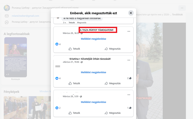Screen dimensions: 193x119
Task: Open the Kollekció thumbnail under 'A legfontosabbak'
Action: pos(16,57)
